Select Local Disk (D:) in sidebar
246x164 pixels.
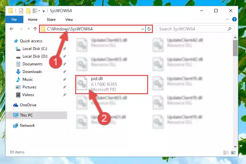tap(35, 56)
